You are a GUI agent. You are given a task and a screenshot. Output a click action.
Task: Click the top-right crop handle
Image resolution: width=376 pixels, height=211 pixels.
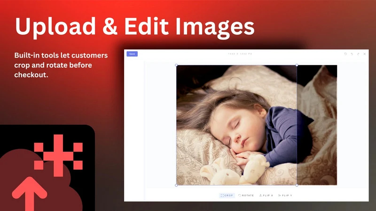(297, 65)
